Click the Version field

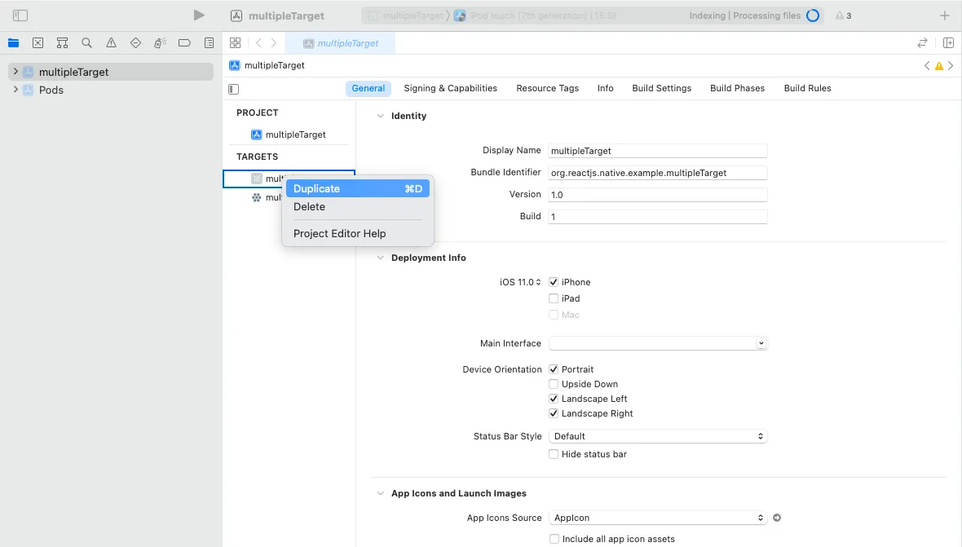[x=658, y=195]
